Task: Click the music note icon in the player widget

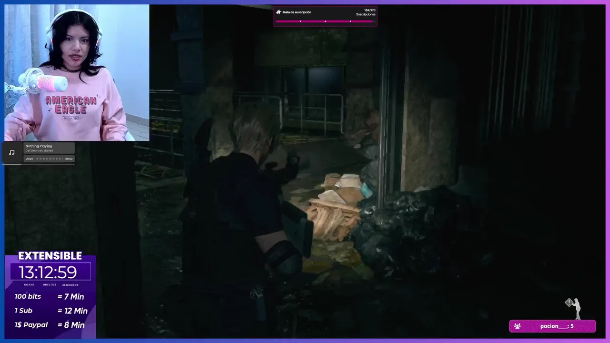Action: click(x=12, y=152)
